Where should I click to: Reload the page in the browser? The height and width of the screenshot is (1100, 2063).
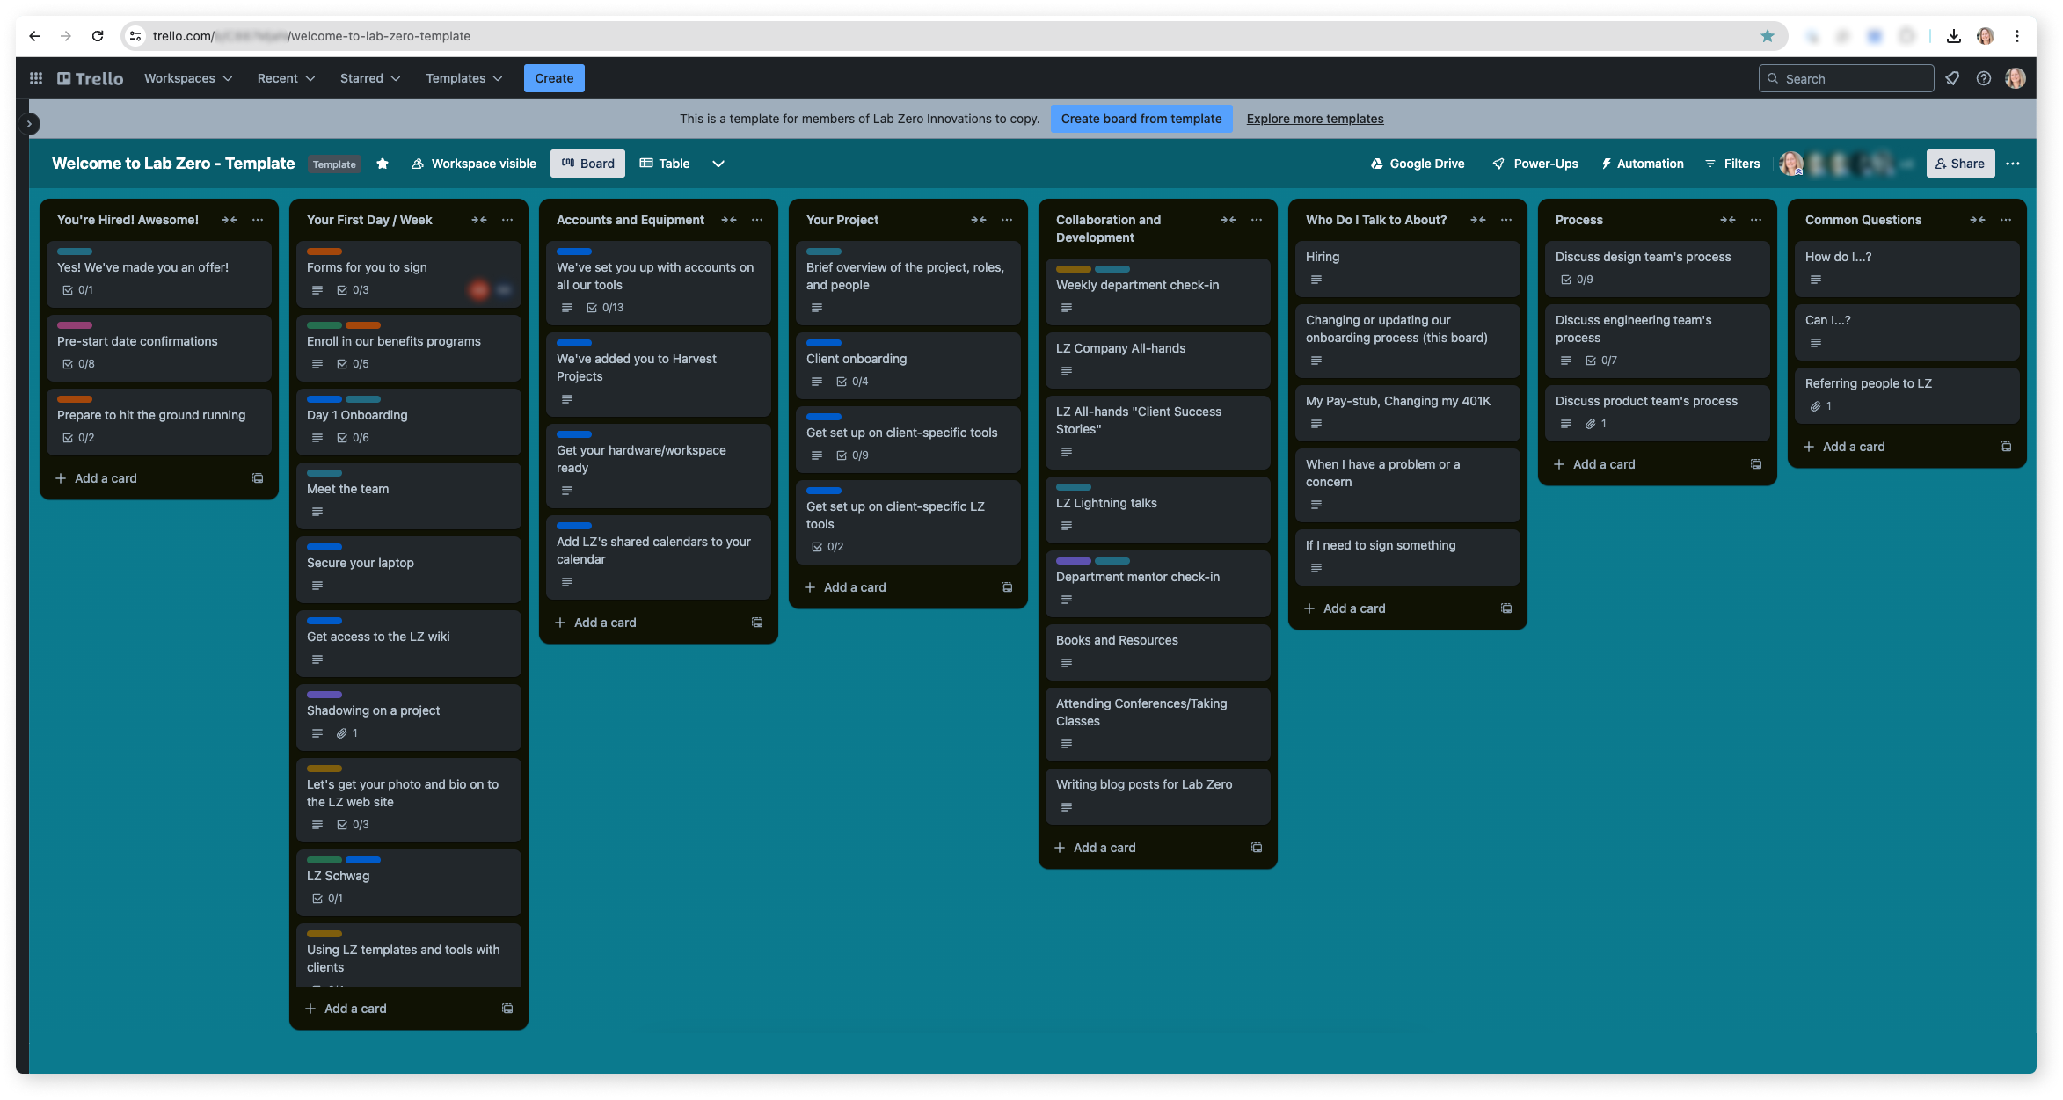pos(98,36)
